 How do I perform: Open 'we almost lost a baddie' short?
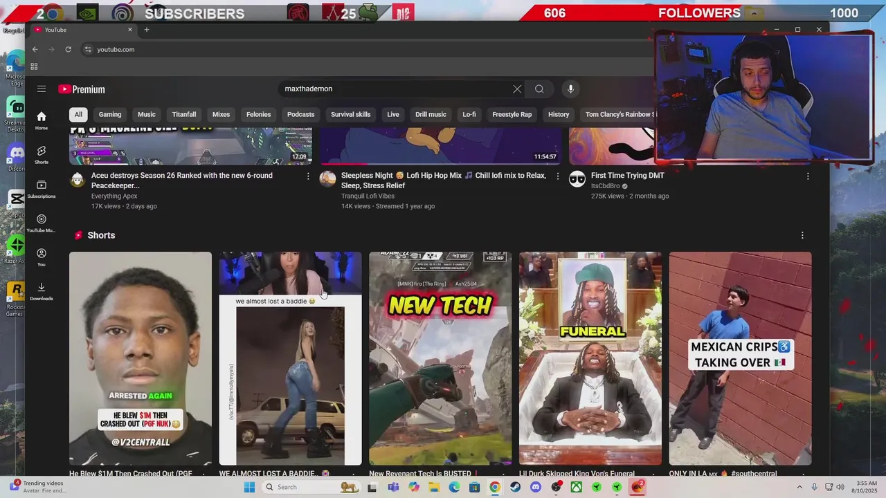290,358
